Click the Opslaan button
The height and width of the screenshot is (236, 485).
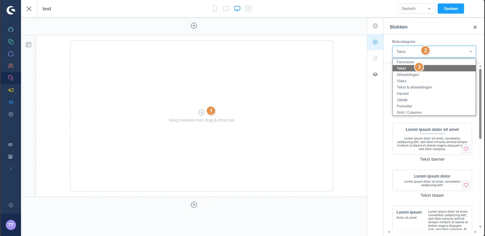coord(451,9)
